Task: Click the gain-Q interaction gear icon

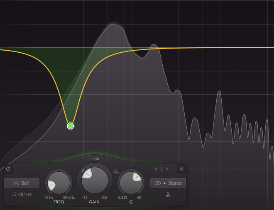Action: (x=116, y=171)
